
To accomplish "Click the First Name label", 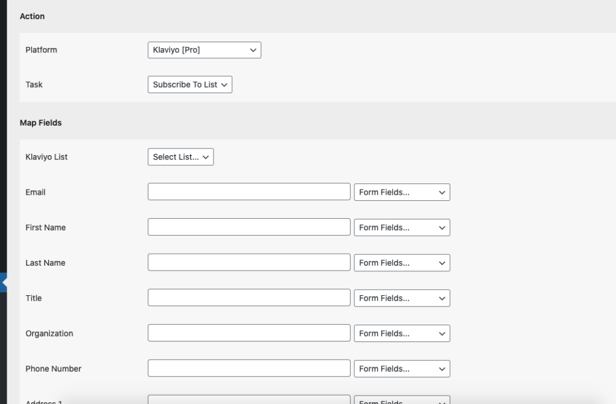I will point(46,227).
